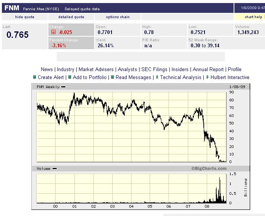This screenshot has height=216, width=265.
Task: Click the green Read Messages icon
Action: (112, 77)
